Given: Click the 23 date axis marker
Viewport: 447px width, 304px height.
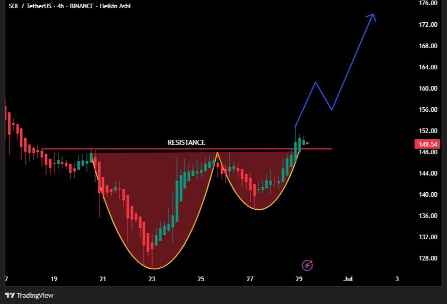Looking at the screenshot, I should pos(152,279).
